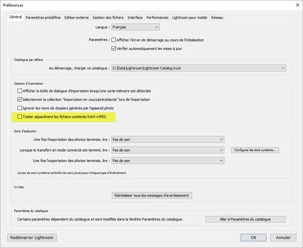The height and width of the screenshot is (248, 303).
Task: Enable Traiter séparément les fichiers RAW+JPEG
Action: click(x=20, y=116)
